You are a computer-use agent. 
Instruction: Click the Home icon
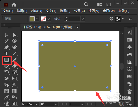14,4
